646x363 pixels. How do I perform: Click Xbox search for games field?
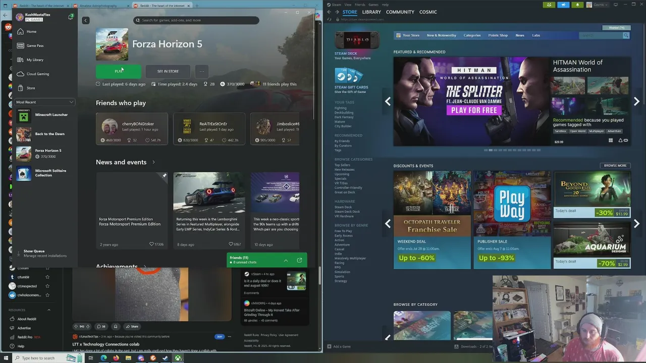pos(196,20)
